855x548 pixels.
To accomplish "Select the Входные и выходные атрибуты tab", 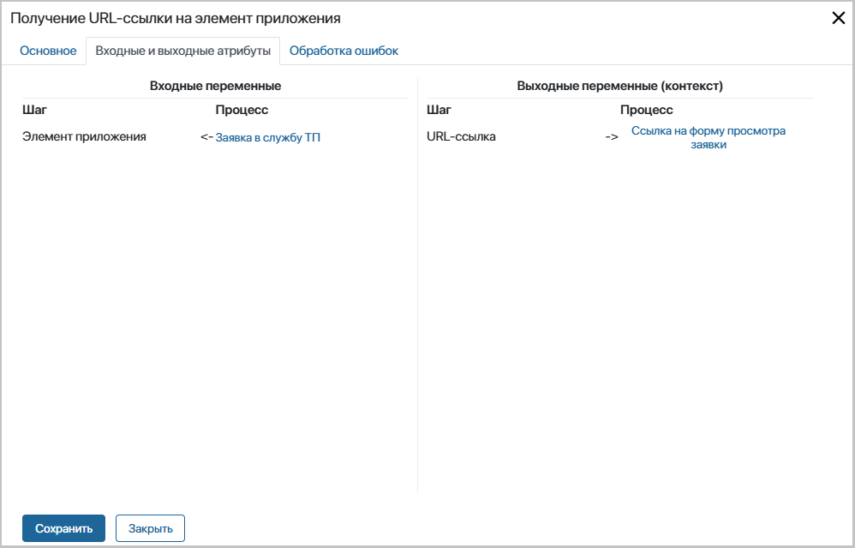I will [x=183, y=51].
